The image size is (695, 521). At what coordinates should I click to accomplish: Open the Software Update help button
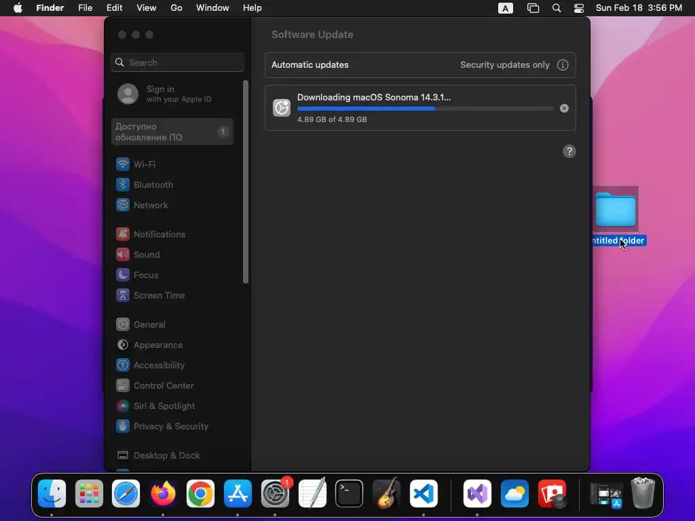point(569,151)
